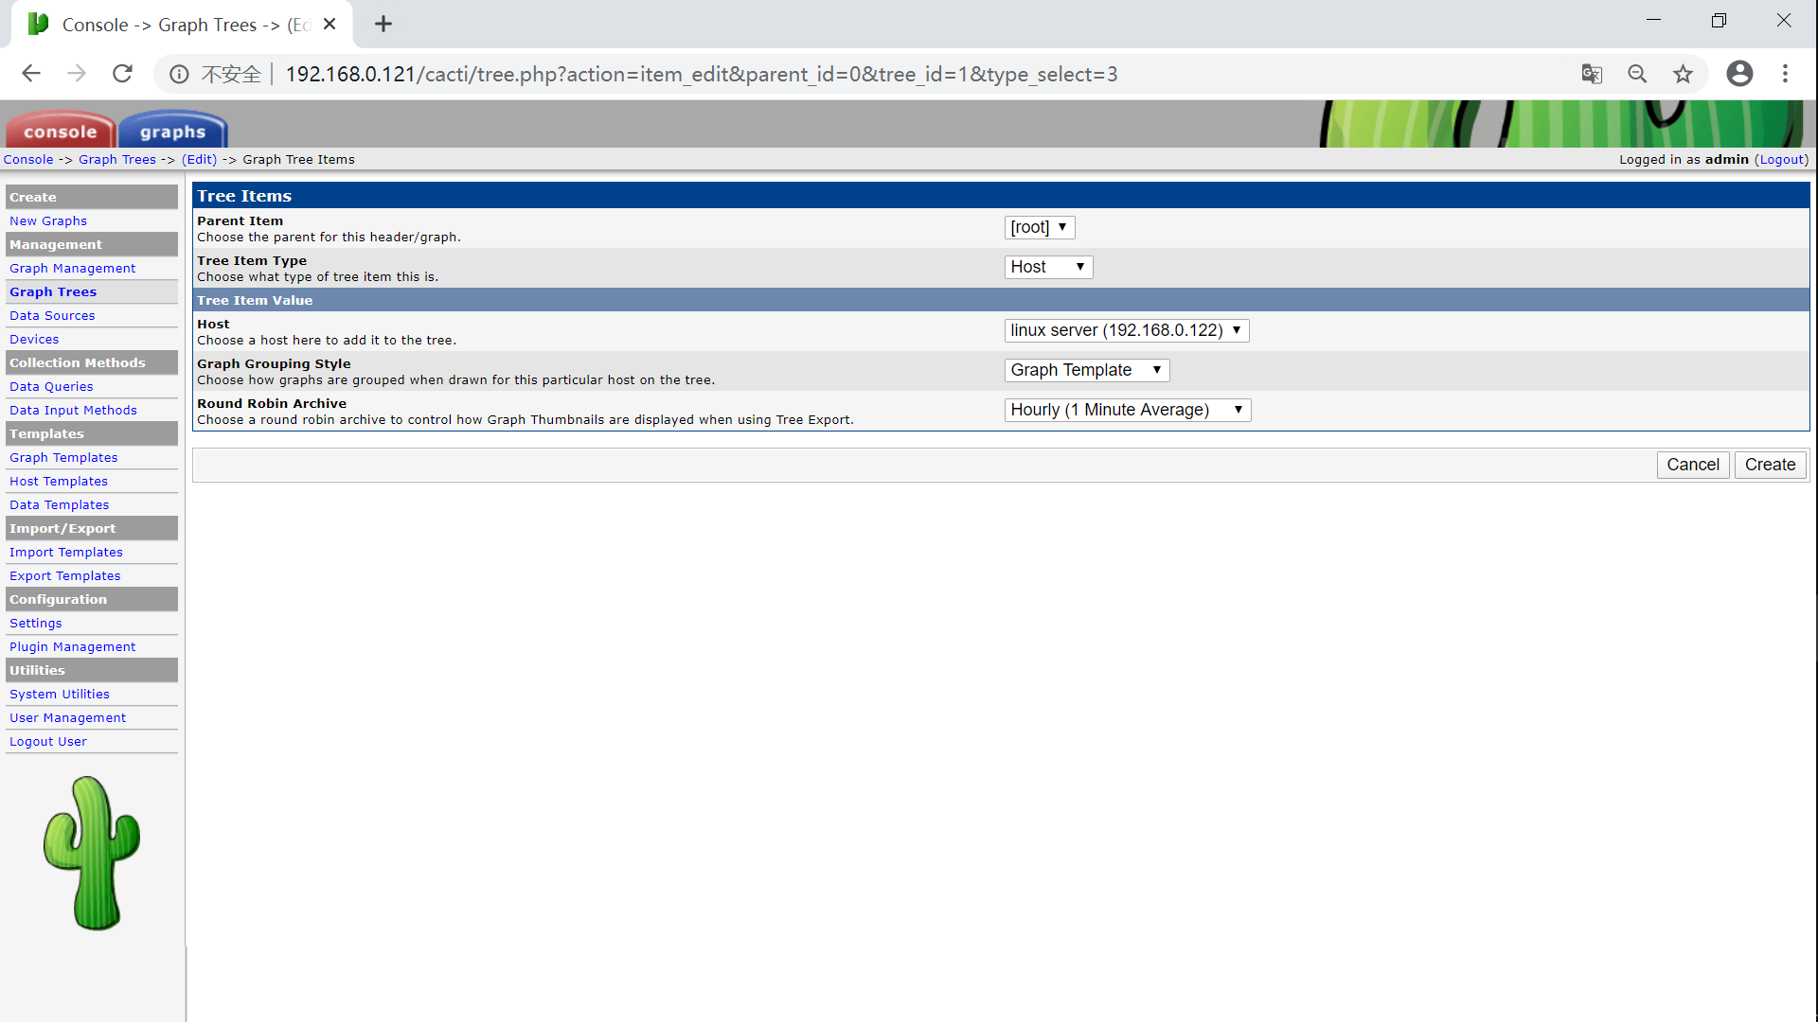Open the Parent Item dropdown
This screenshot has height=1022, width=1818.
click(1039, 227)
